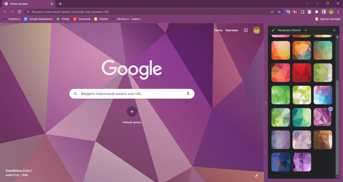Bookmark this tab with the star icon
The width and height of the screenshot is (343, 182).
pos(279,12)
